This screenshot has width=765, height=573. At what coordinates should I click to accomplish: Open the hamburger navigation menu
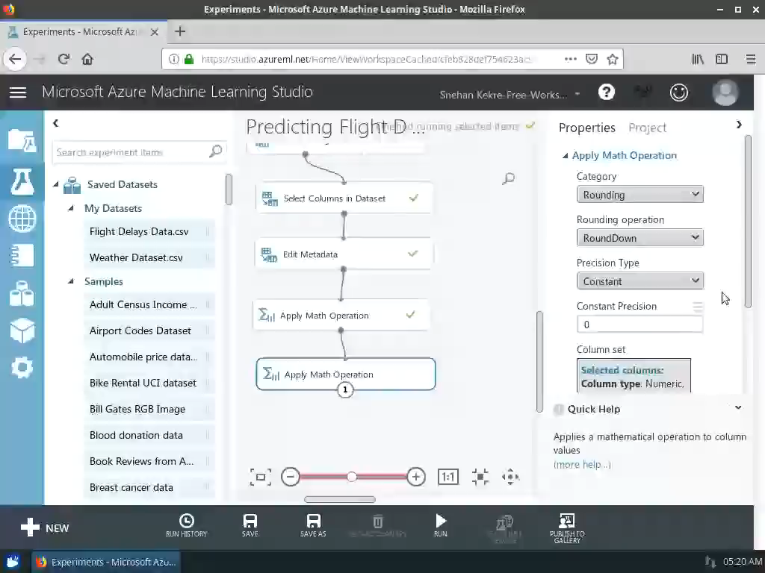coord(18,92)
